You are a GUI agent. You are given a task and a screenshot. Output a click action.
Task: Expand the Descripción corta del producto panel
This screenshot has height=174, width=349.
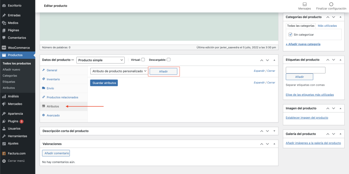point(274,131)
